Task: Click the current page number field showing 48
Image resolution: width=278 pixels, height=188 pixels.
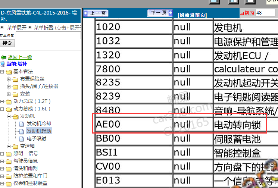Action: (x=265, y=13)
